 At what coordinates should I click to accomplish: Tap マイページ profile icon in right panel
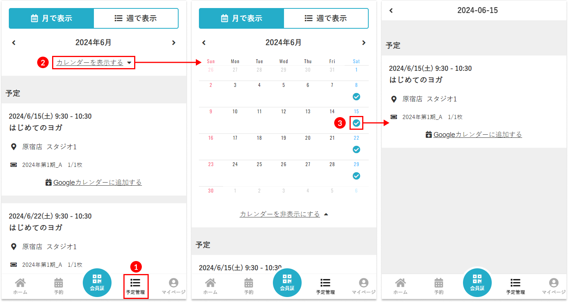[553, 286]
